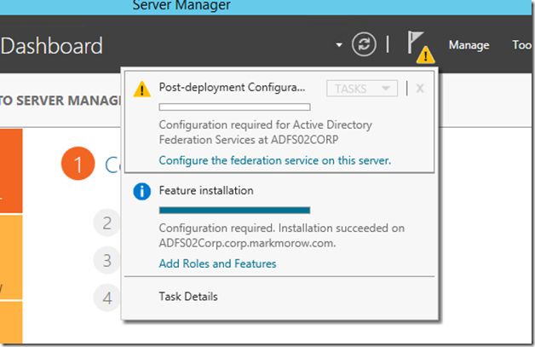Expand the dropdown arrow beside refresh
Screen dimensions: 535x347
pos(339,44)
